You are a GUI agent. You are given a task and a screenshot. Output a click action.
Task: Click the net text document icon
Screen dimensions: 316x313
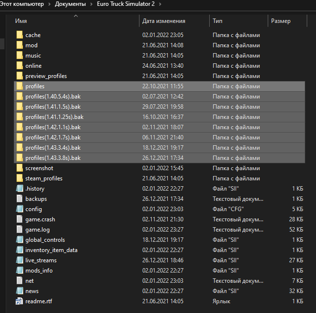(20, 281)
